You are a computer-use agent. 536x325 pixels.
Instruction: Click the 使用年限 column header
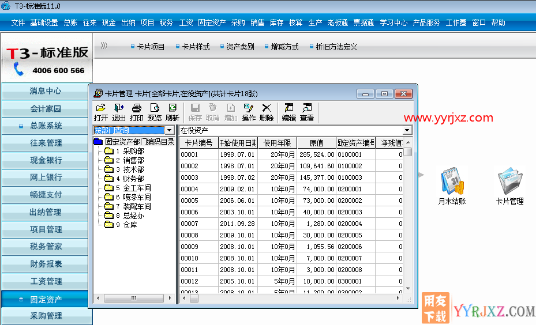point(277,143)
